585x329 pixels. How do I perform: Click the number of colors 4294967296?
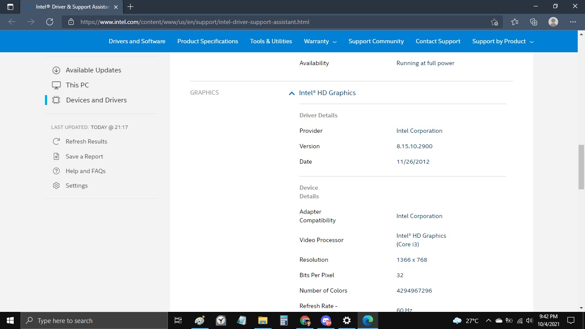point(414,290)
